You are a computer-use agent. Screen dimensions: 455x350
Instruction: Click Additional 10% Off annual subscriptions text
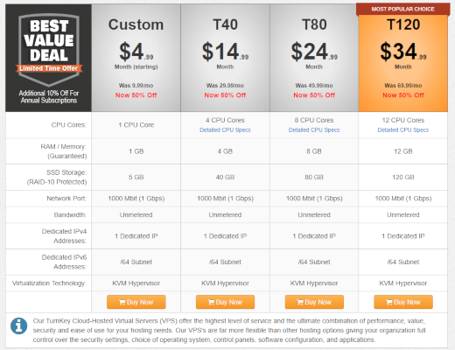[x=49, y=97]
